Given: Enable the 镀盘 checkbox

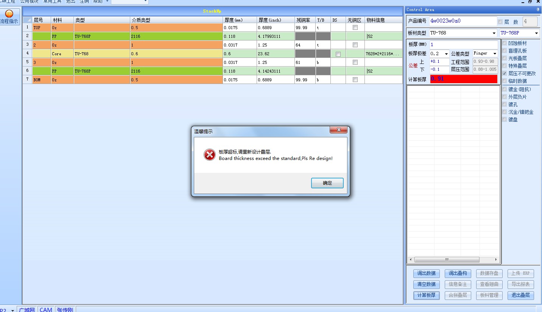Looking at the screenshot, I should 505,120.
